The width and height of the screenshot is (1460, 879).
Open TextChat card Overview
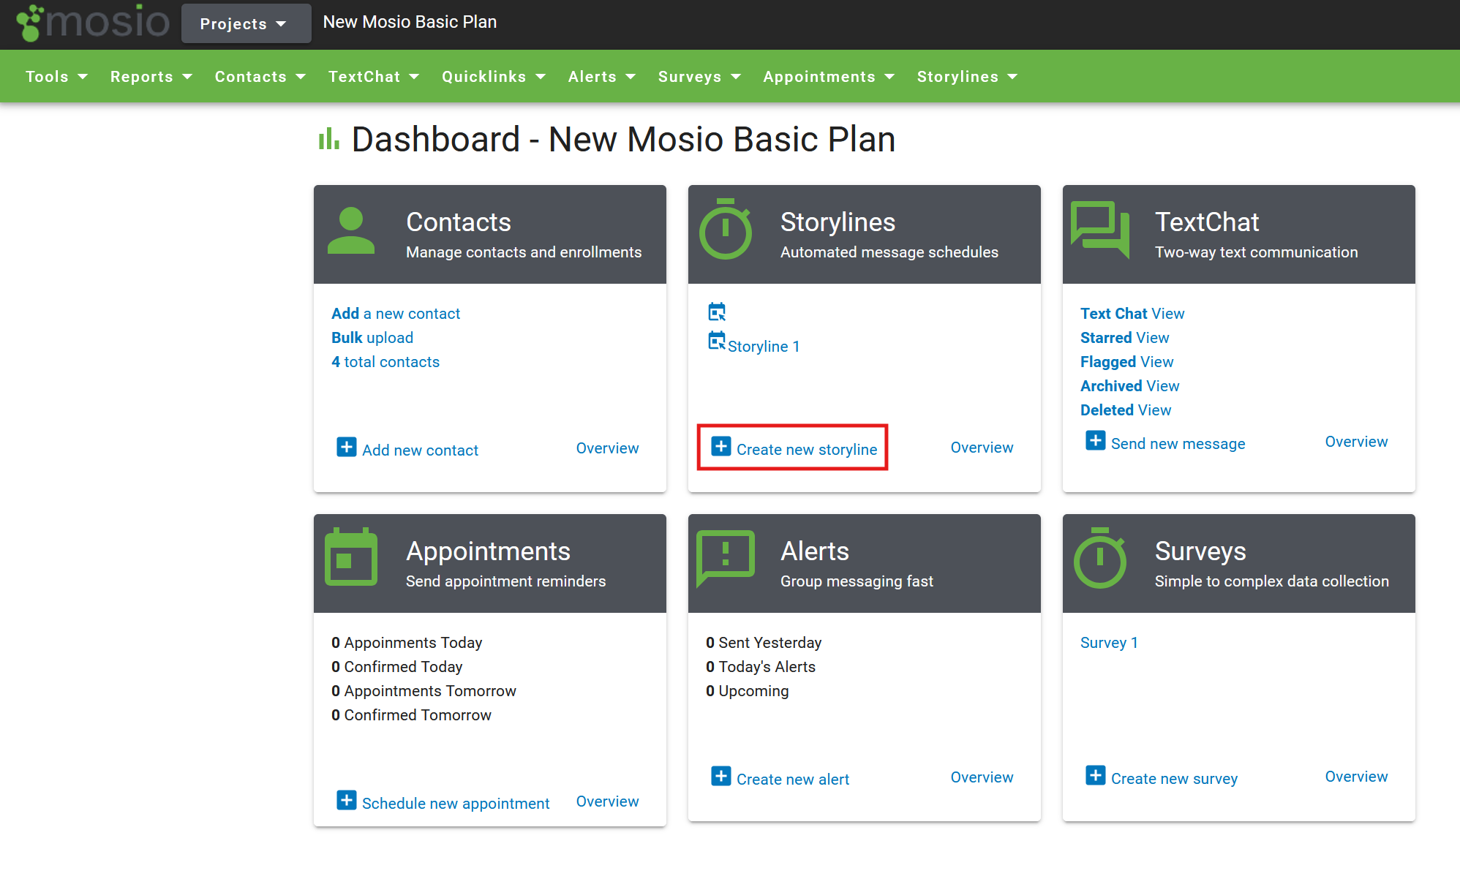[x=1357, y=442]
